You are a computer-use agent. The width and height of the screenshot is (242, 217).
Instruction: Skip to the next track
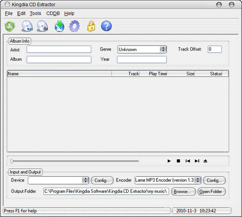point(197,161)
